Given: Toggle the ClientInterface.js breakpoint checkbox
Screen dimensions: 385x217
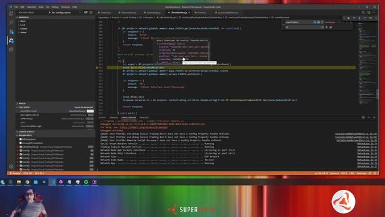Looking at the screenshot, I should point(20,147).
